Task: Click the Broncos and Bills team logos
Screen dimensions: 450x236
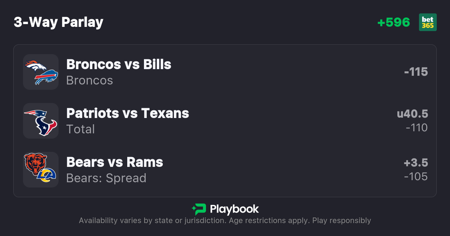Action: (41, 72)
